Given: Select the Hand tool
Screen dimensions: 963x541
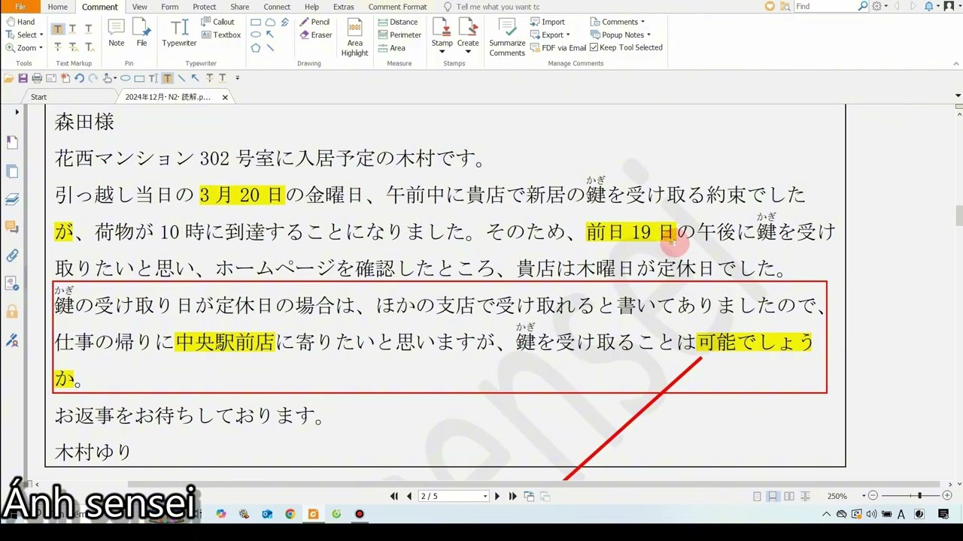Looking at the screenshot, I should click(20, 22).
